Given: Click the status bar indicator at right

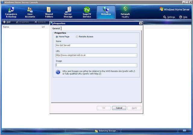Looking at the screenshot, I should (184, 130).
